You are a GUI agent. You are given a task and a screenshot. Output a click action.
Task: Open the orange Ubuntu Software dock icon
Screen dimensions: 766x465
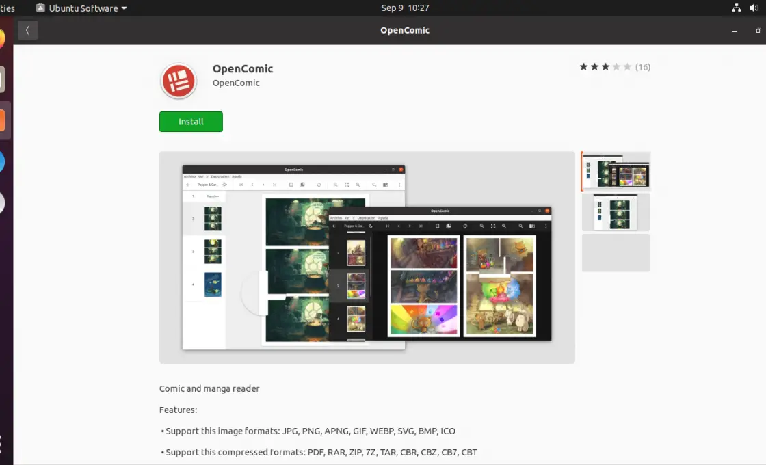click(2, 120)
